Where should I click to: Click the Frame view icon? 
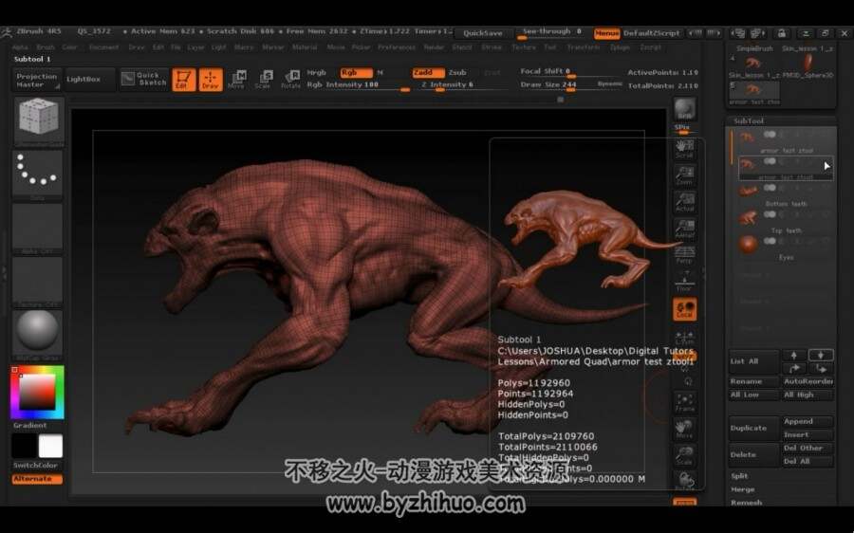684,402
